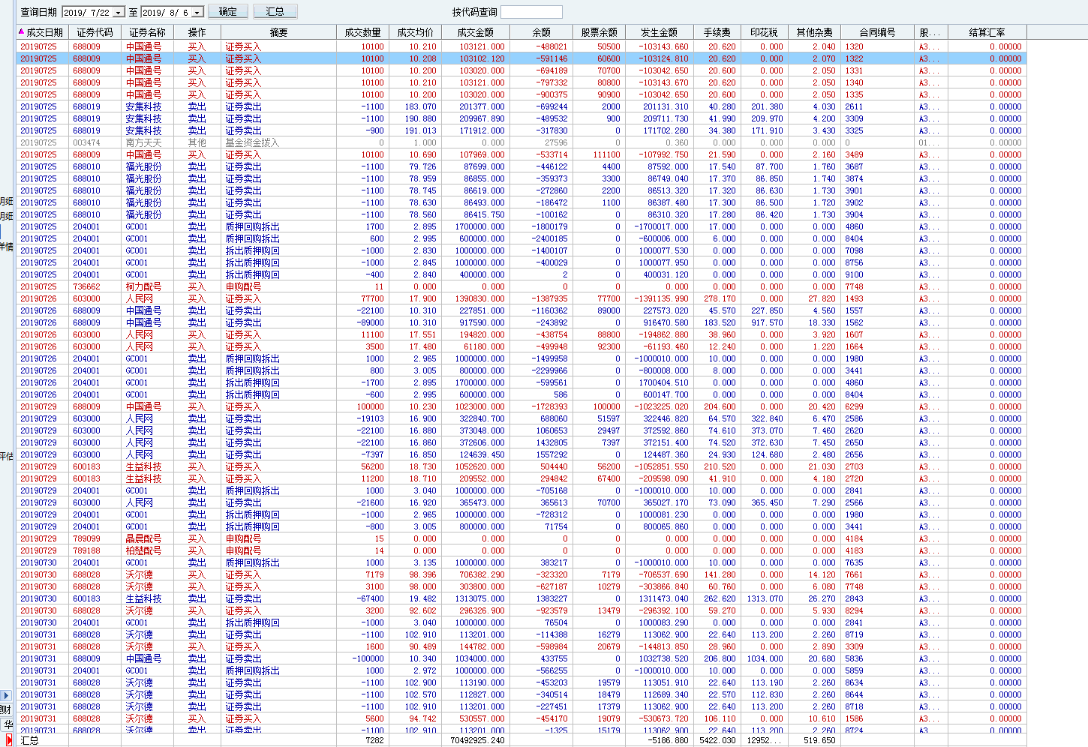Click security code 736662
This screenshot has width=1088, height=747.
point(86,286)
